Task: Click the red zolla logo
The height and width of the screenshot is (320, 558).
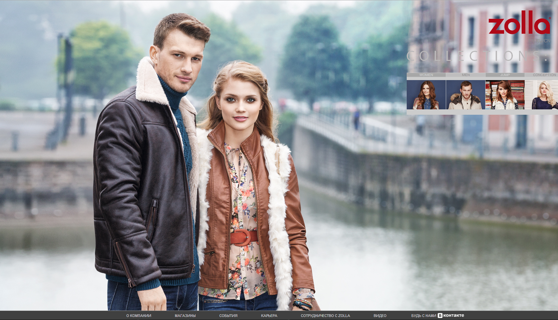Action: 519,23
